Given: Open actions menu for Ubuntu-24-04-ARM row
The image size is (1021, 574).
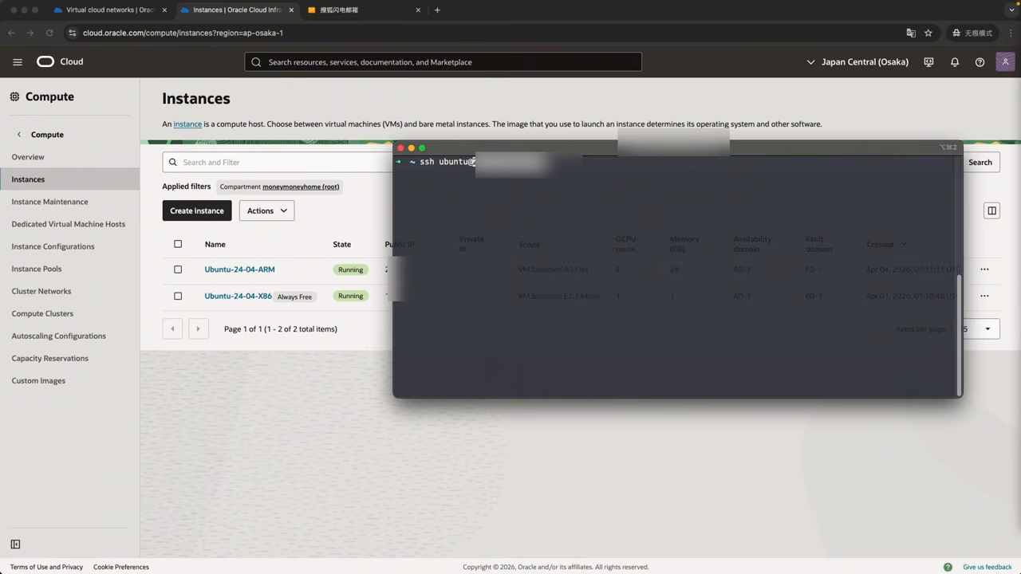Looking at the screenshot, I should [984, 269].
